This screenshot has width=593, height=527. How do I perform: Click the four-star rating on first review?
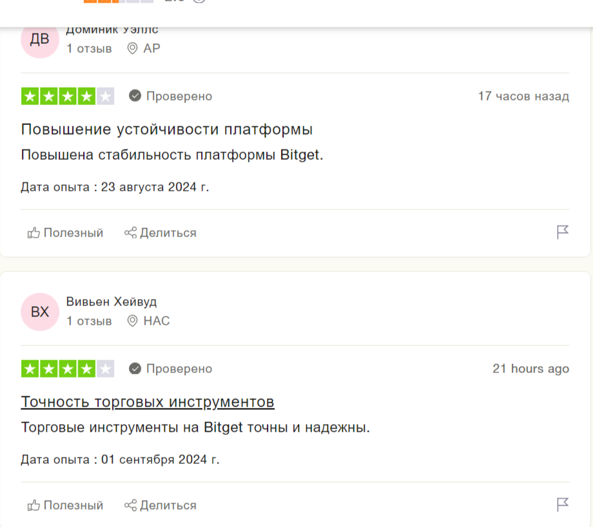click(68, 97)
